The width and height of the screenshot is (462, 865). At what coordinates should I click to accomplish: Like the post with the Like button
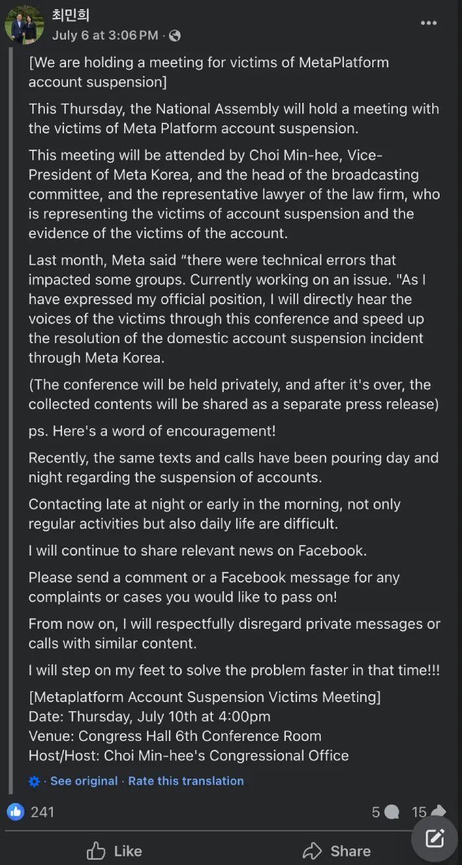pyautogui.click(x=114, y=851)
